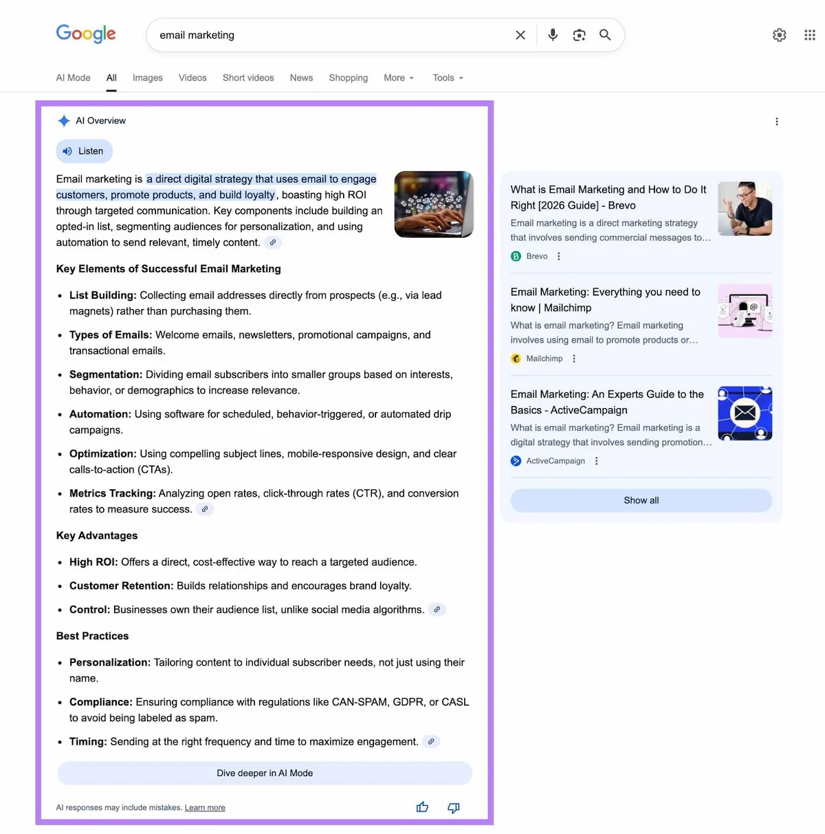Click the 'Personalization:' bullet label

(110, 662)
